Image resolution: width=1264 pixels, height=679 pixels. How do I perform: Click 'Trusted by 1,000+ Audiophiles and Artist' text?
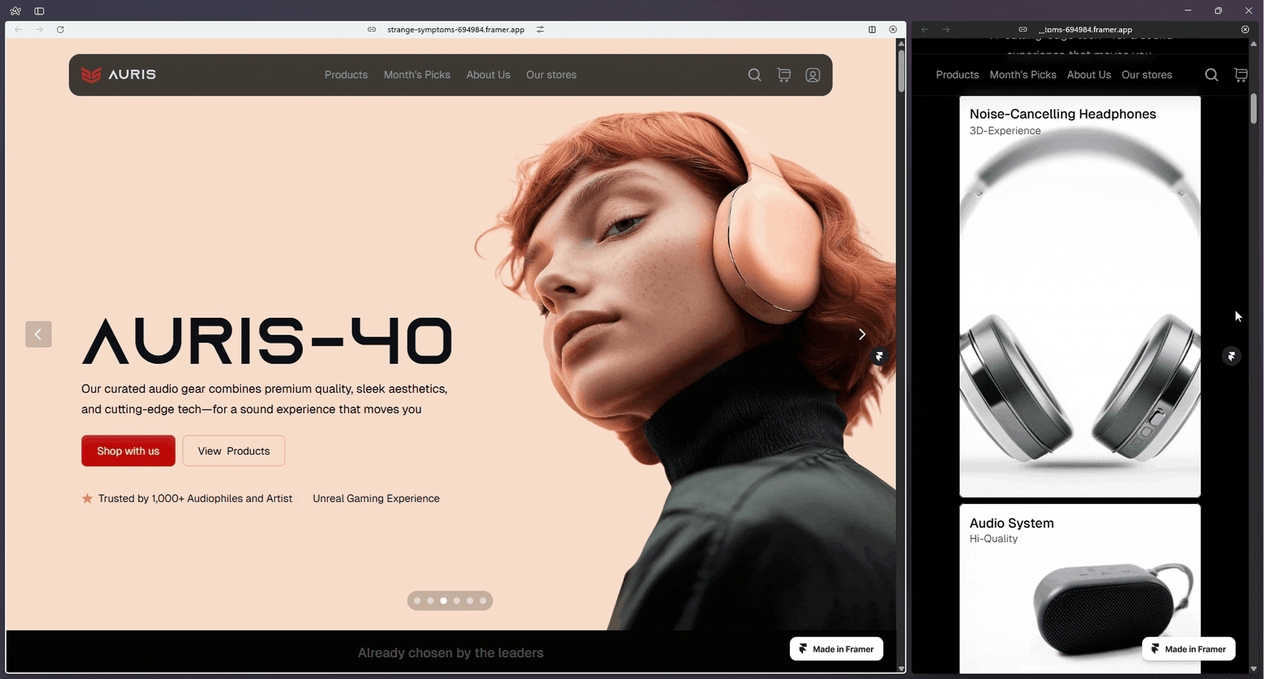point(195,498)
